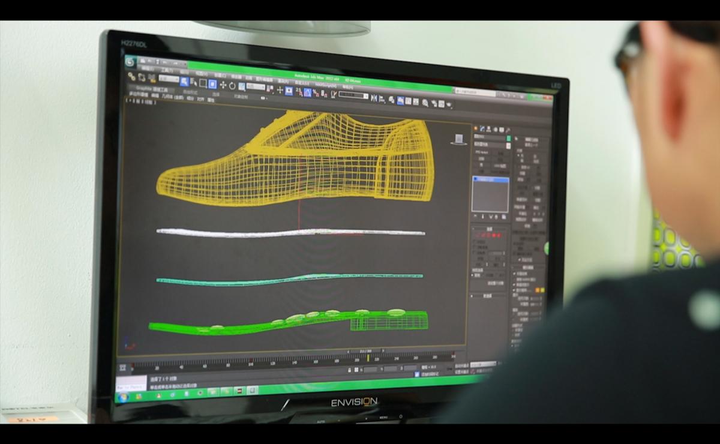Click the object color swatch in Modify panel
720x444 pixels.
[x=509, y=138]
